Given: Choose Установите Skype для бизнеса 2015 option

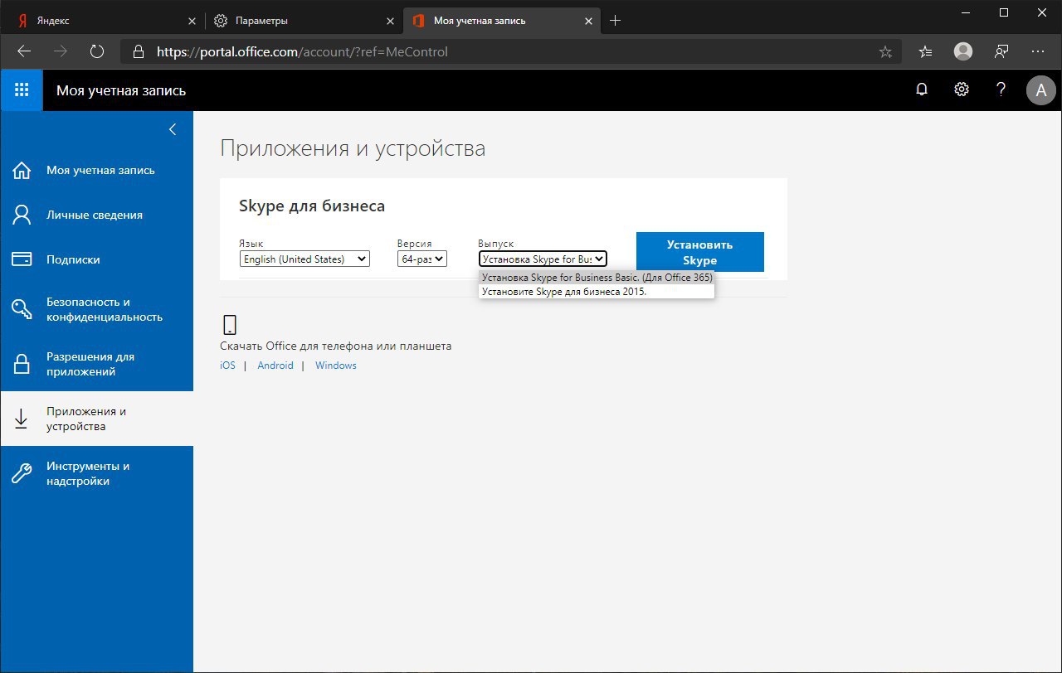Looking at the screenshot, I should coord(597,292).
